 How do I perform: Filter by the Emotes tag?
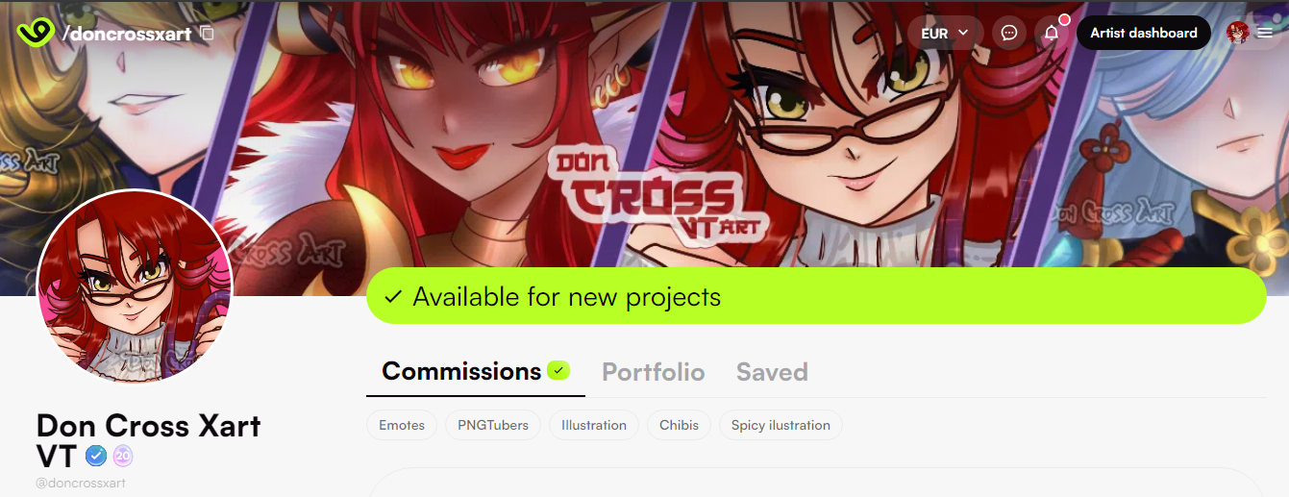[x=402, y=425]
